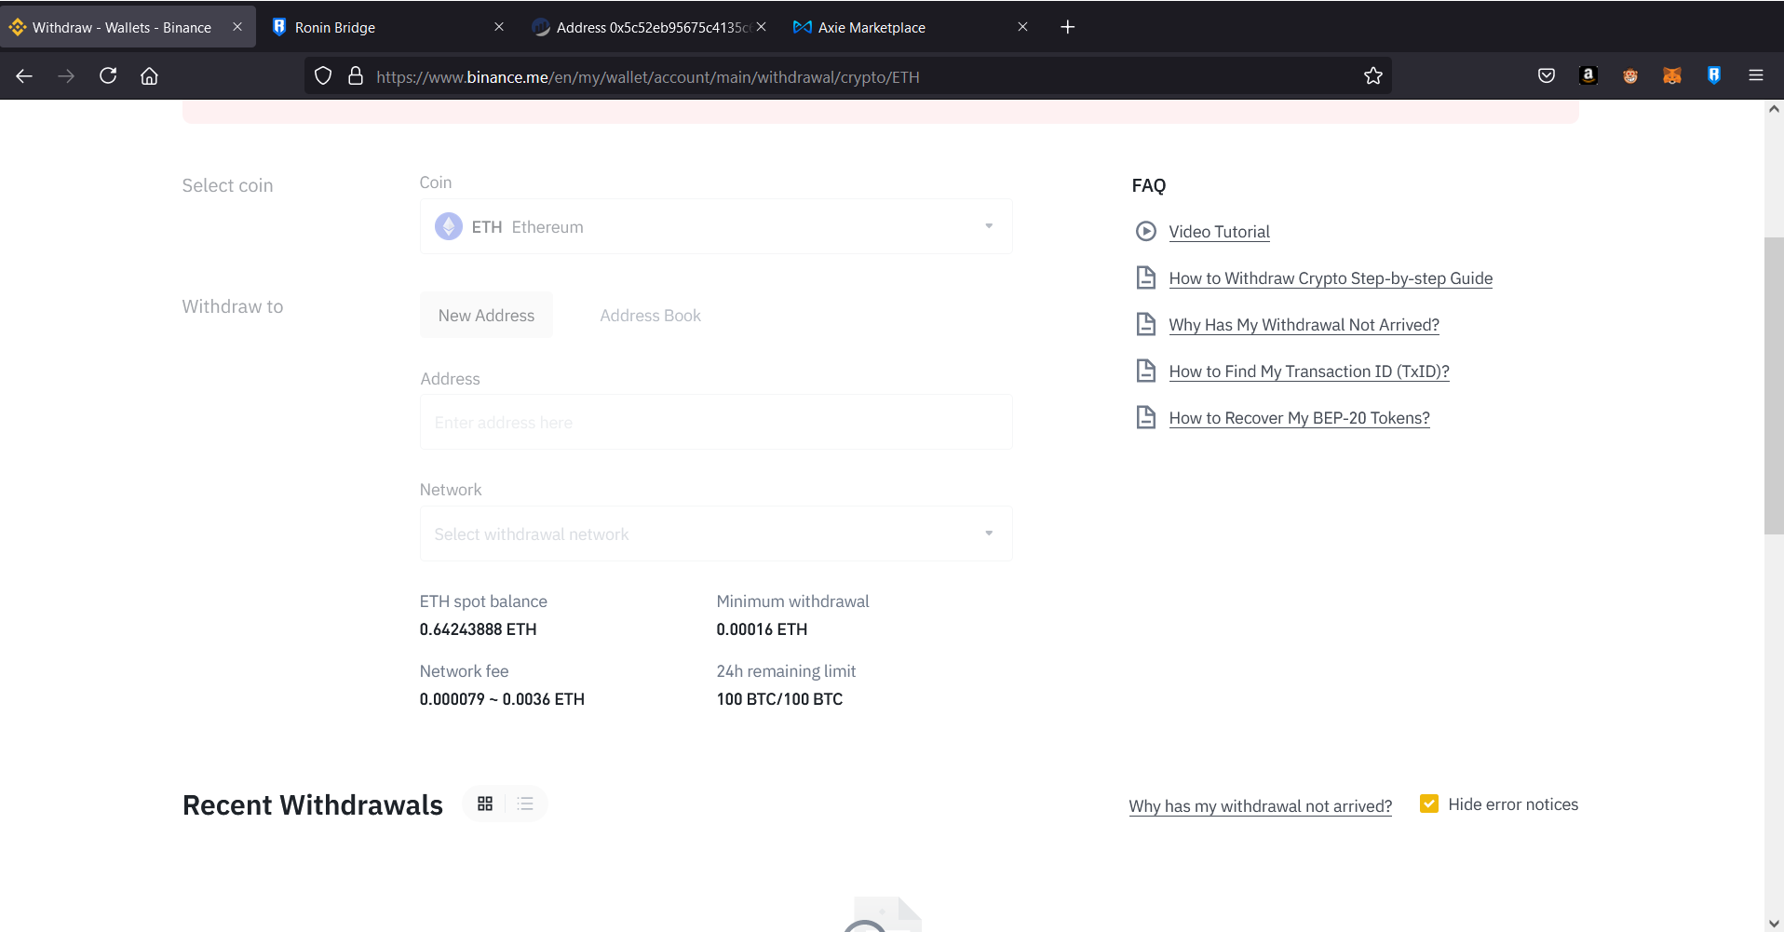This screenshot has height=932, width=1784.
Task: Close the Binance Withdraw tab
Action: [x=237, y=27]
